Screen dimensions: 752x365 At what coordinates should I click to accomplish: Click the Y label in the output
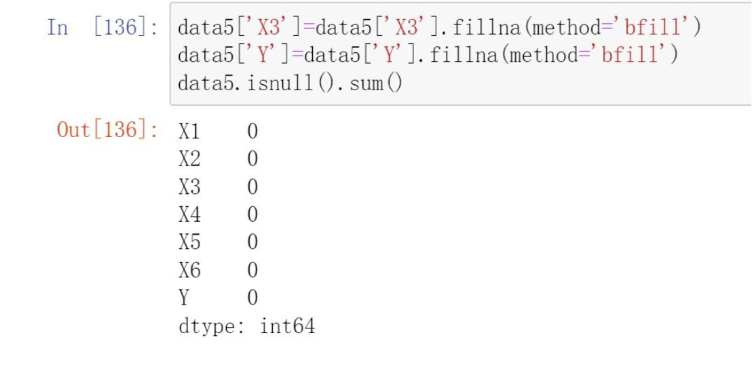pos(184,298)
